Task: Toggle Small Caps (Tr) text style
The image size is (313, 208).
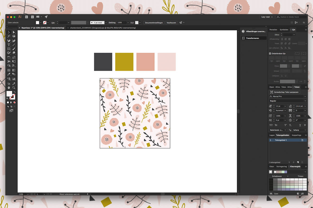Action: [276, 125]
